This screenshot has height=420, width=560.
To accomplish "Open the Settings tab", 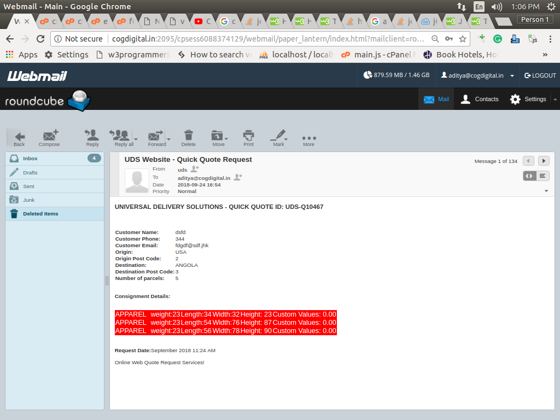I will point(528,99).
